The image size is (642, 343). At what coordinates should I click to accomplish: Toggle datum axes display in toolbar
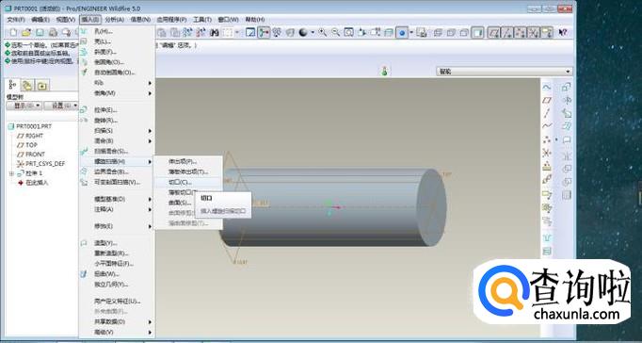(x=507, y=32)
